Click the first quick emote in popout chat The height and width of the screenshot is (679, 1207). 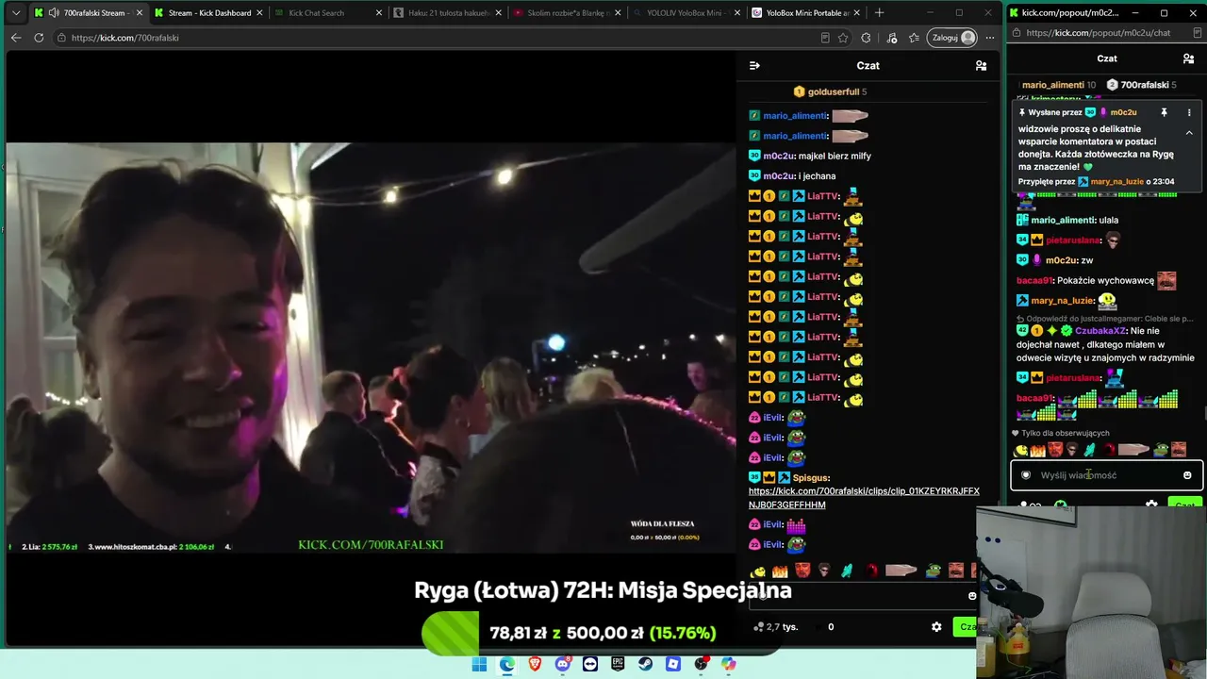pyautogui.click(x=1021, y=450)
